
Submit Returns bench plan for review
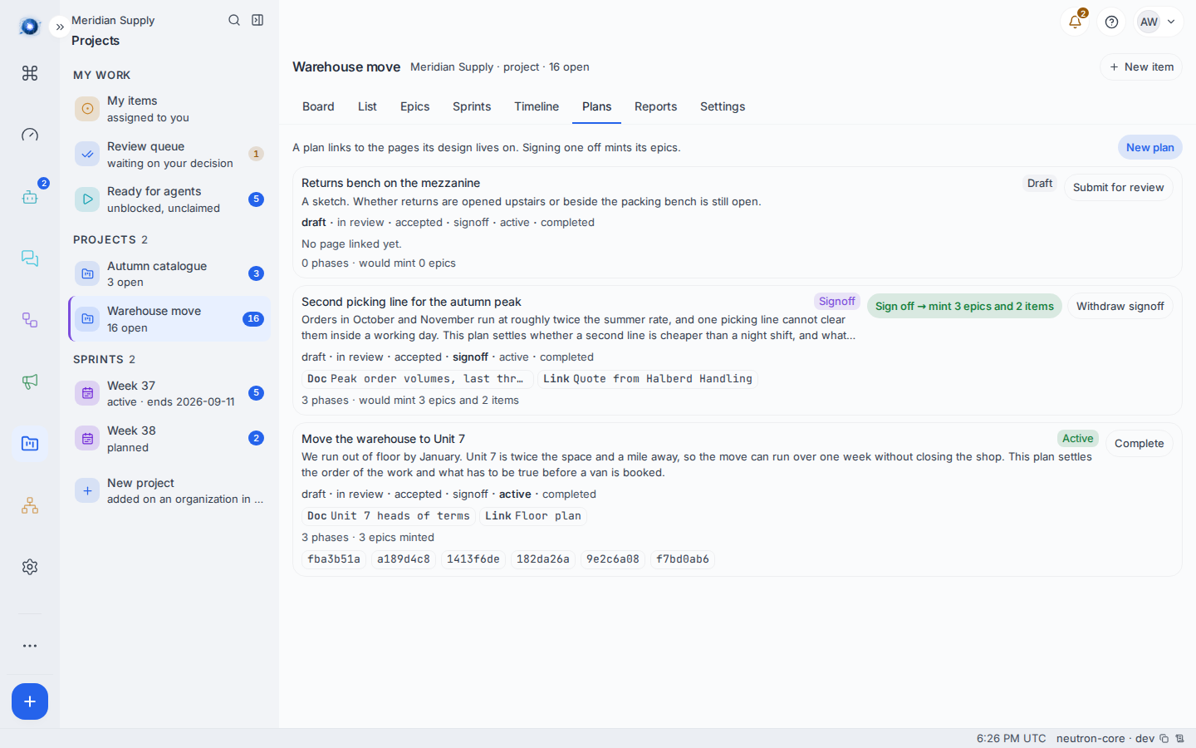point(1118,187)
